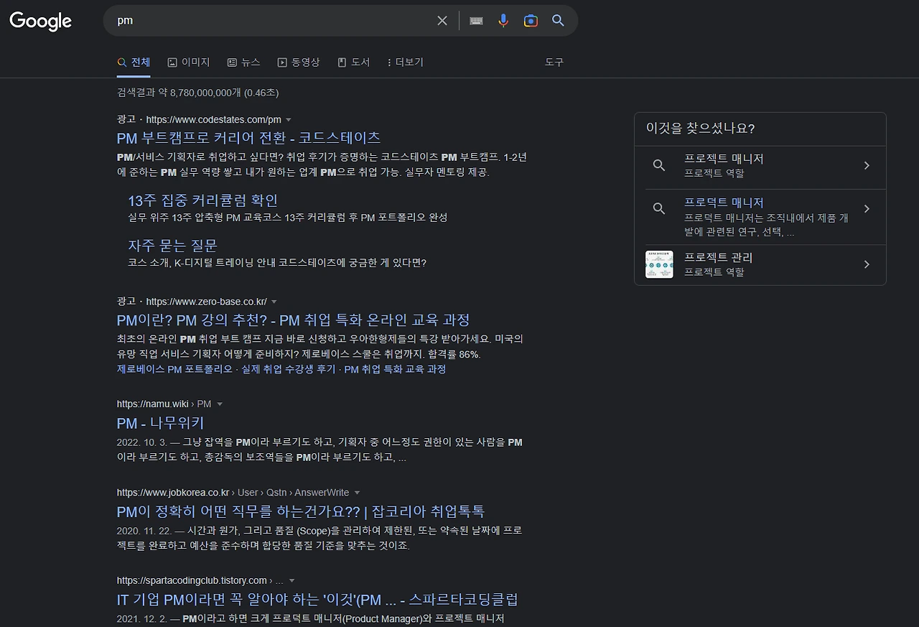Open the 프로젝트 관리 thumbnail image

coord(659,264)
